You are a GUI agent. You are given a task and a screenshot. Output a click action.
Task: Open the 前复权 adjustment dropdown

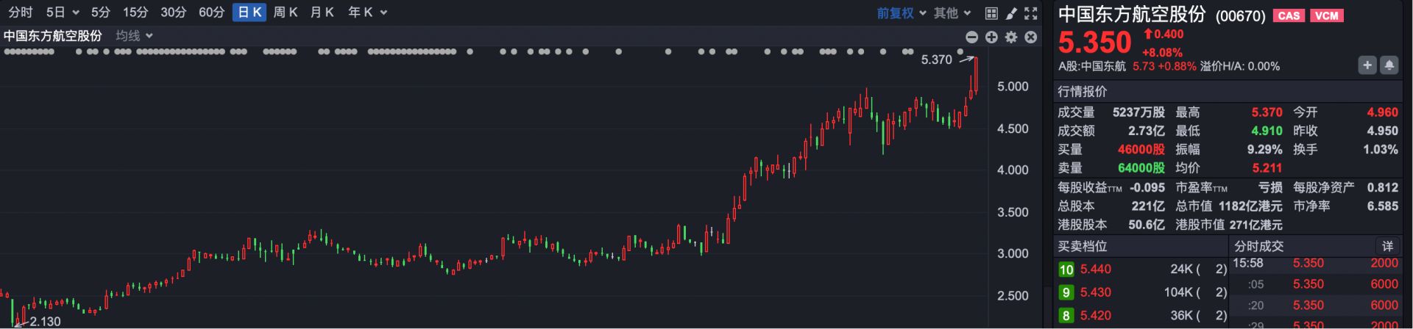[901, 13]
